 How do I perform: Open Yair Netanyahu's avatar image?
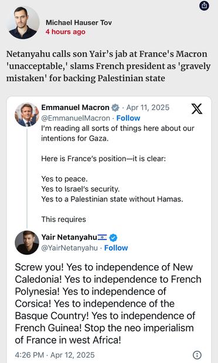[x=27, y=242]
